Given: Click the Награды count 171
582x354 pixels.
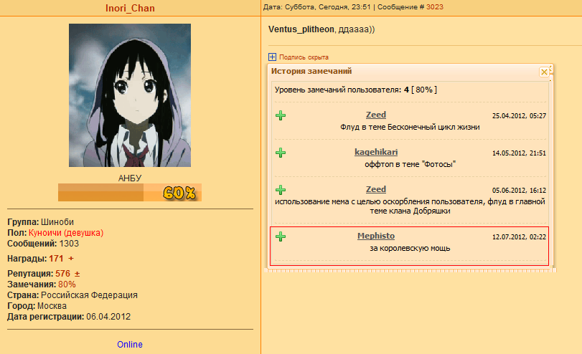Looking at the screenshot, I should [56, 259].
